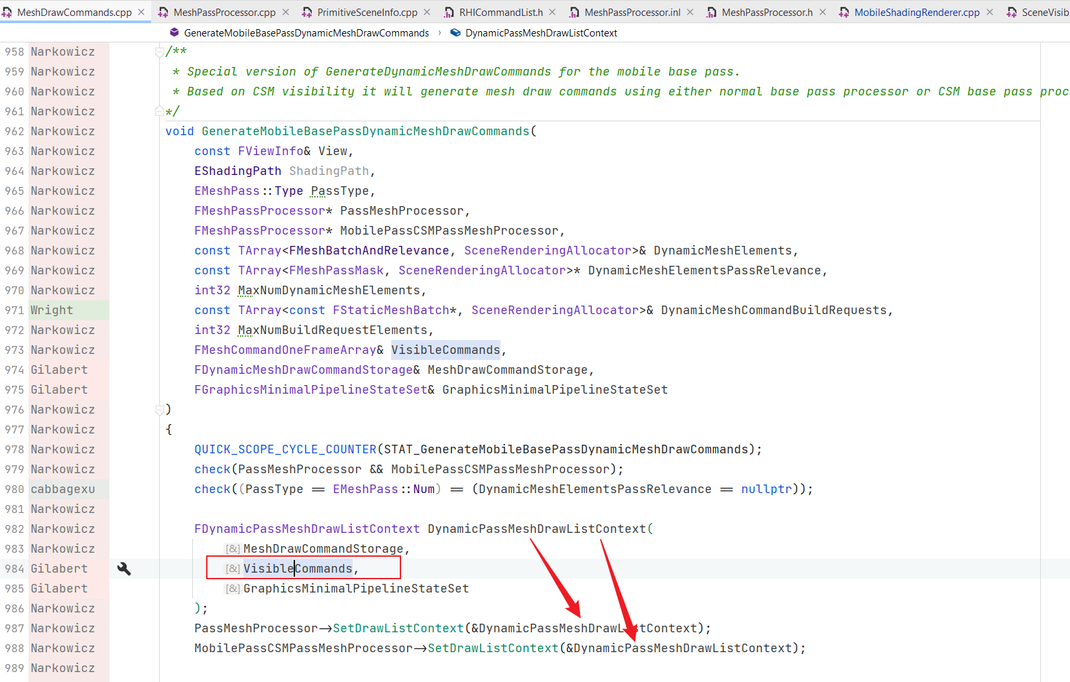Click the void keyword on line 962
Viewport: 1070px width, 682px height.
click(x=180, y=131)
